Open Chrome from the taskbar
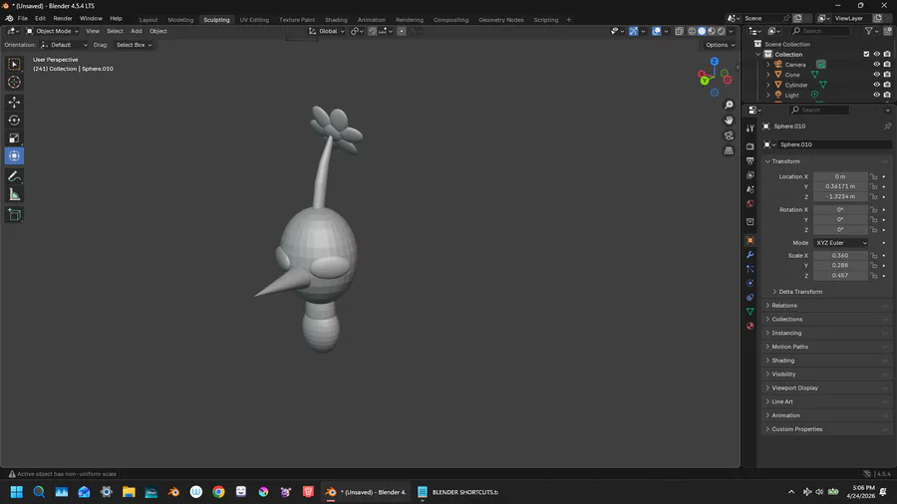This screenshot has height=504, width=897. pos(218,492)
